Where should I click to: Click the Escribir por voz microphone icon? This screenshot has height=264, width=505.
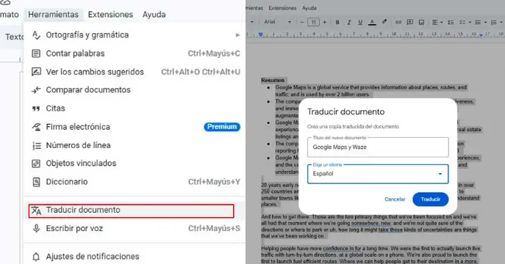pyautogui.click(x=37, y=229)
